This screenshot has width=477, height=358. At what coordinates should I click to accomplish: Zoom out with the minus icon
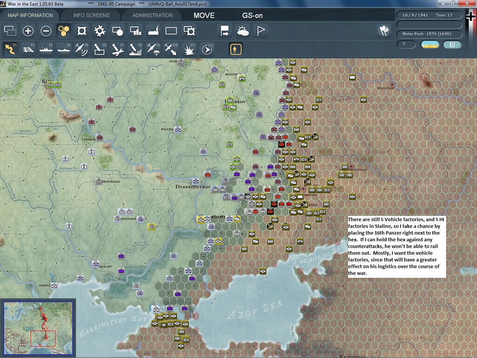point(46,31)
